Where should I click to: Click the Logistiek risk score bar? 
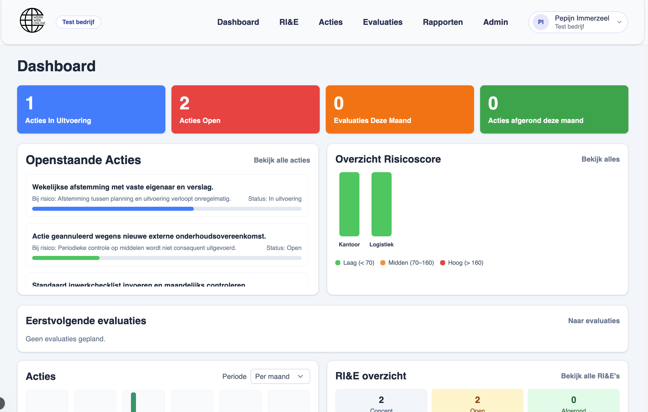(381, 204)
